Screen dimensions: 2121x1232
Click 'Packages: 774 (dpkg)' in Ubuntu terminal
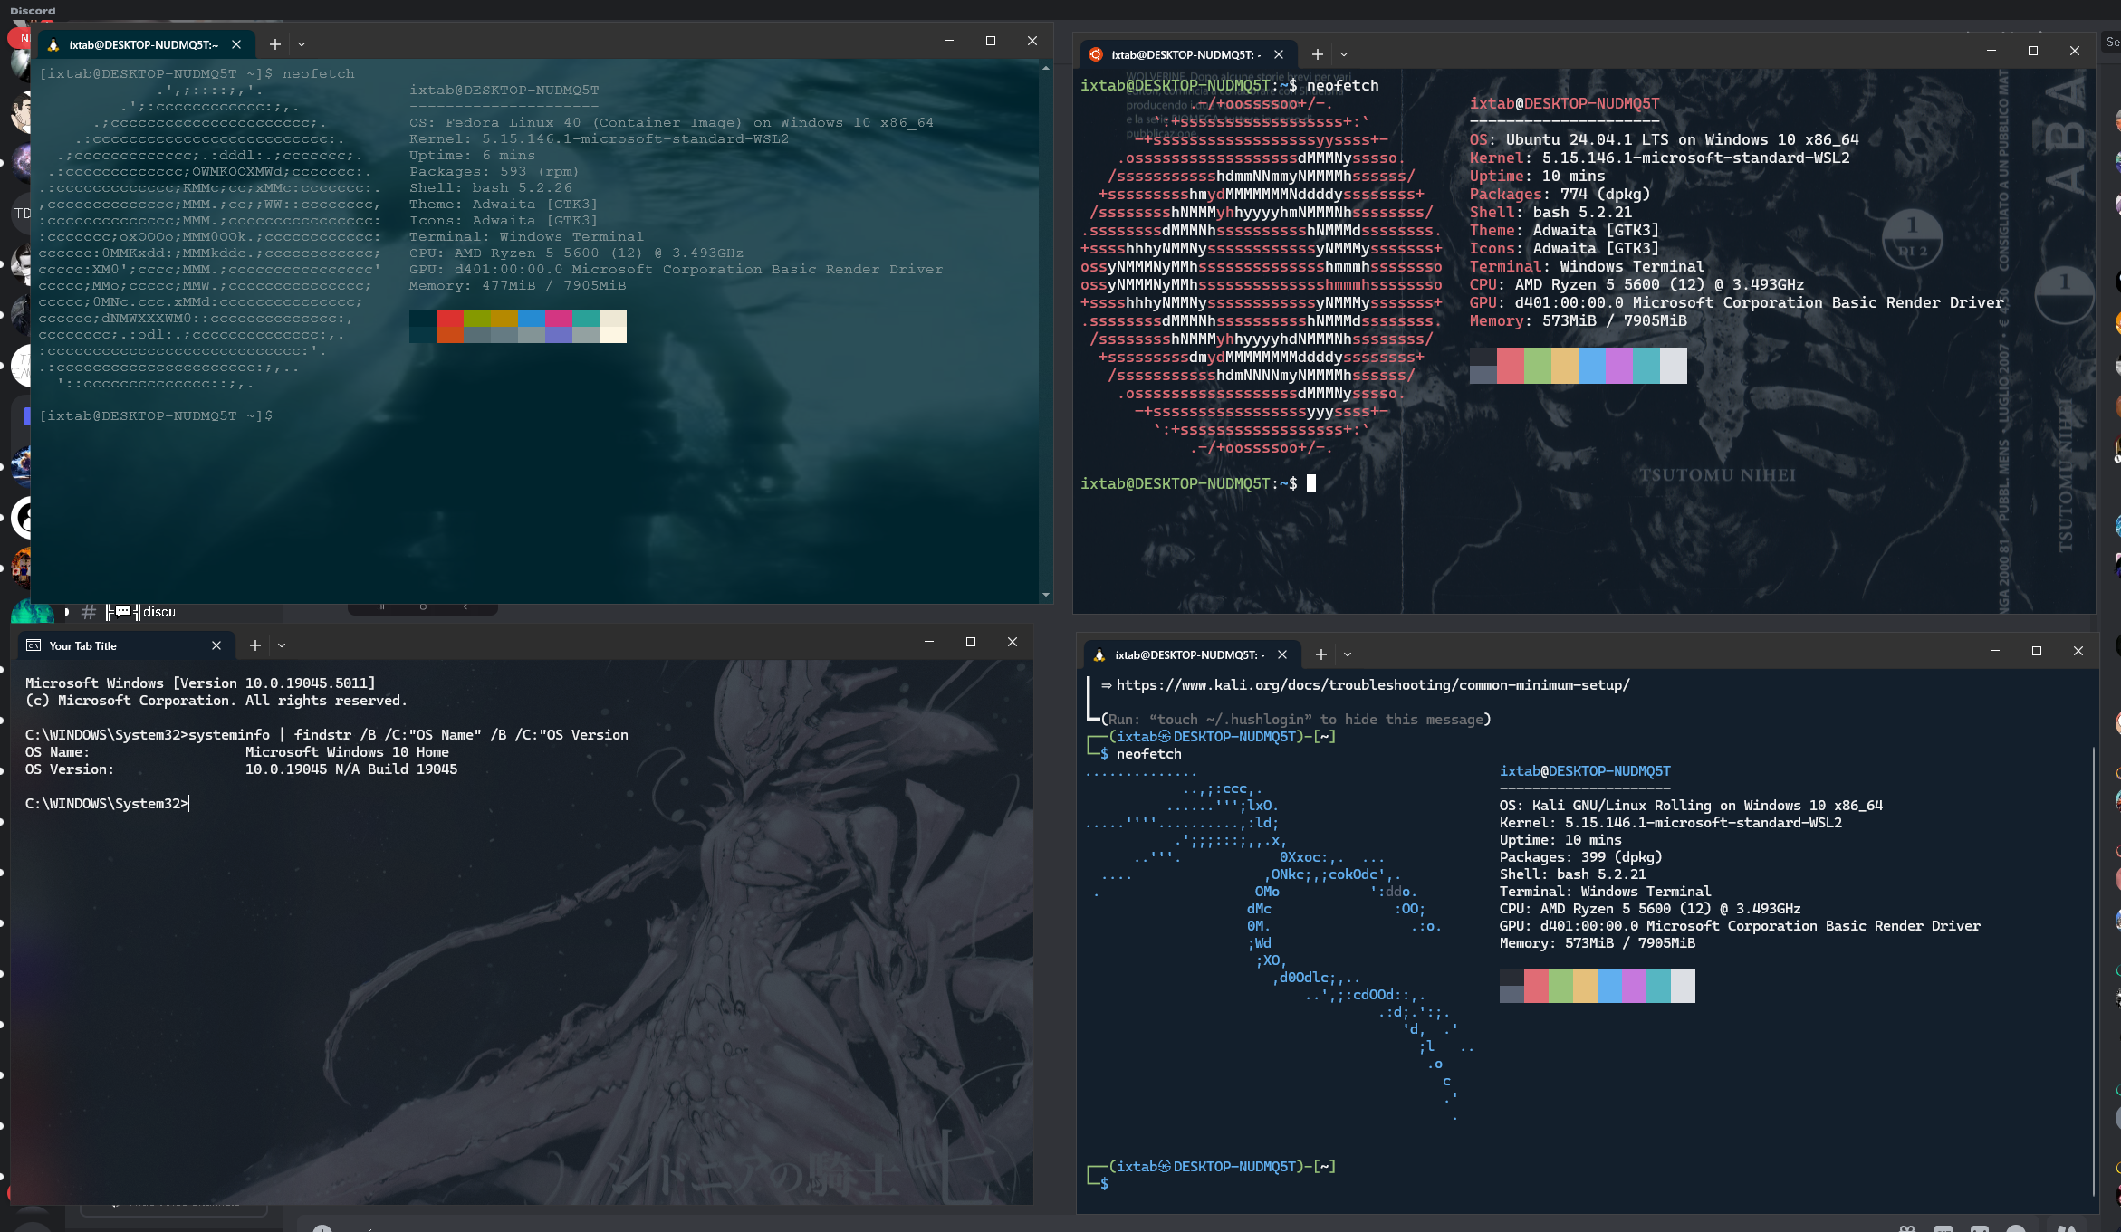point(1560,194)
